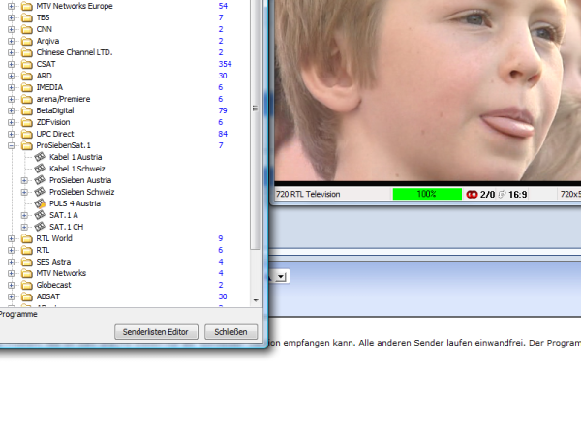Select the CSAT provider label
The width and height of the screenshot is (581, 436).
46,64
